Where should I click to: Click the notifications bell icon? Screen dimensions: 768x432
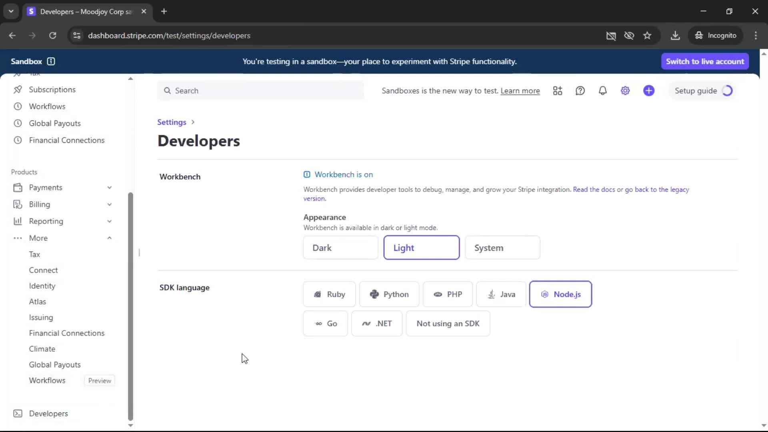point(602,91)
